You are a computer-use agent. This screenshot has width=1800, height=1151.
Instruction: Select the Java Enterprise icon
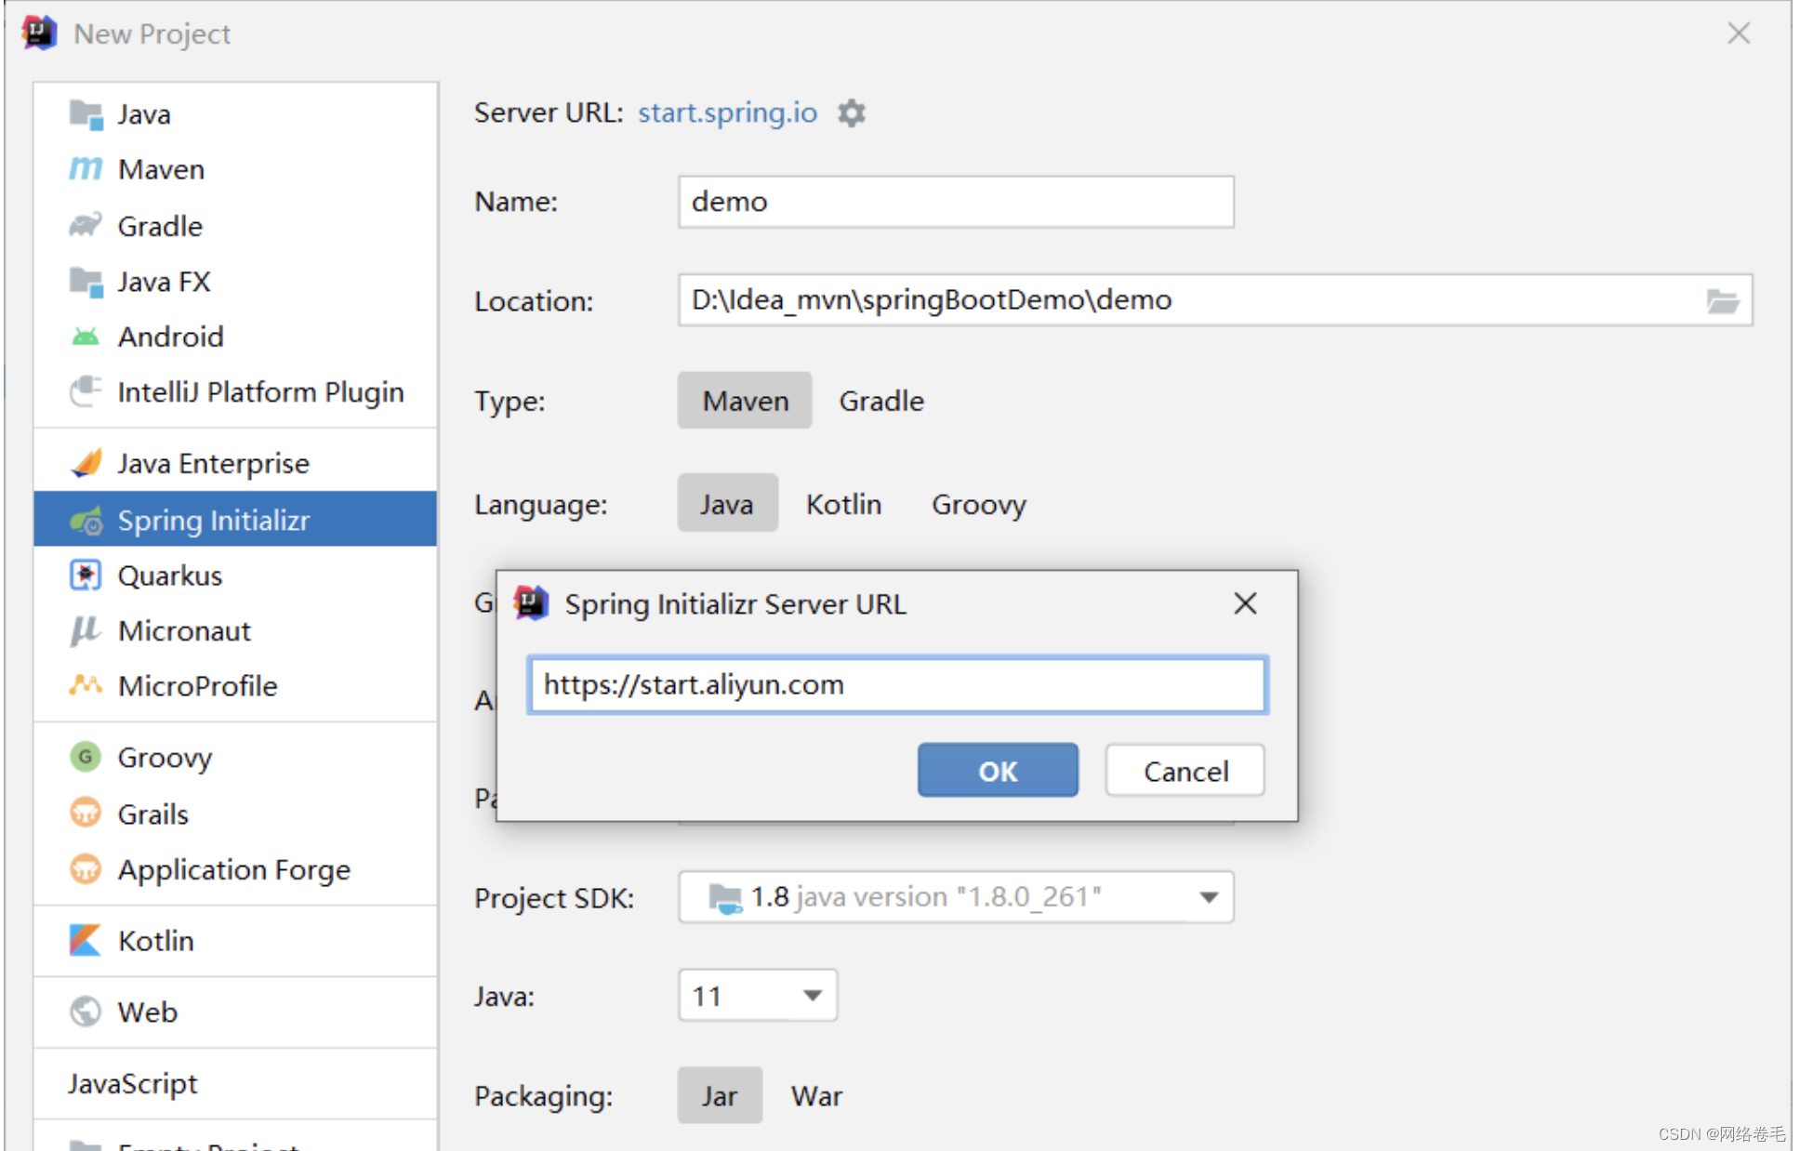coord(85,462)
